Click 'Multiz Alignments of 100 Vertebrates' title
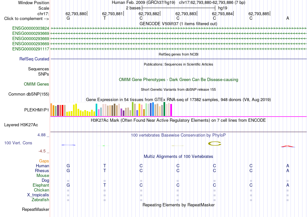Image resolution: width=307 pixels, height=217 pixels. [x=178, y=157]
